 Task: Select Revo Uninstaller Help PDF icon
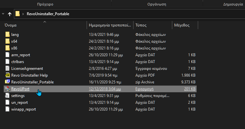click(x=7, y=75)
